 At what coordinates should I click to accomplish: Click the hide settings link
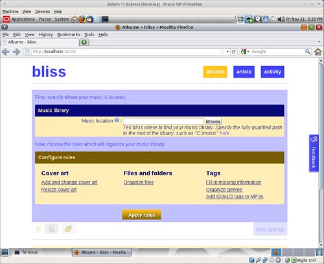(x=270, y=230)
